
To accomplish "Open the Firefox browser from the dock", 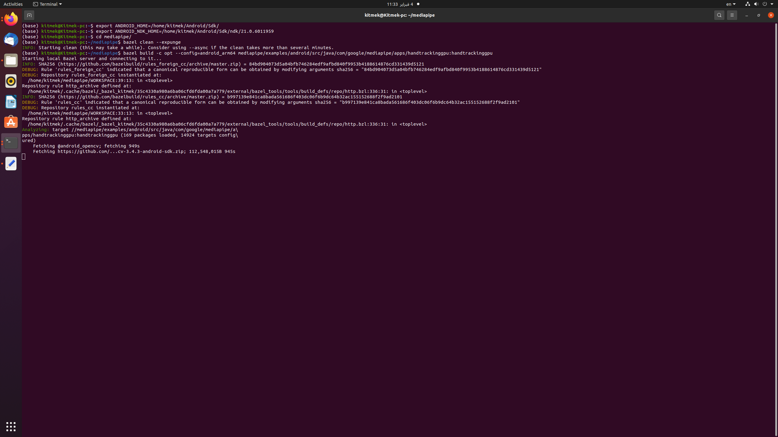I will point(11,19).
